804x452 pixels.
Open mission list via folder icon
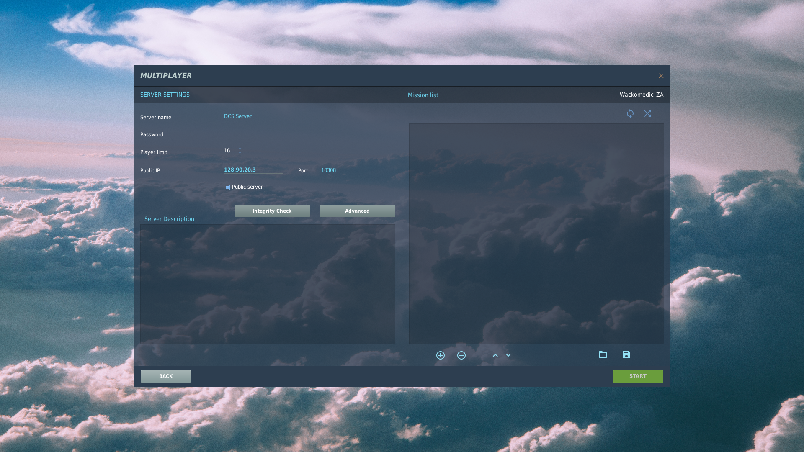(603, 354)
